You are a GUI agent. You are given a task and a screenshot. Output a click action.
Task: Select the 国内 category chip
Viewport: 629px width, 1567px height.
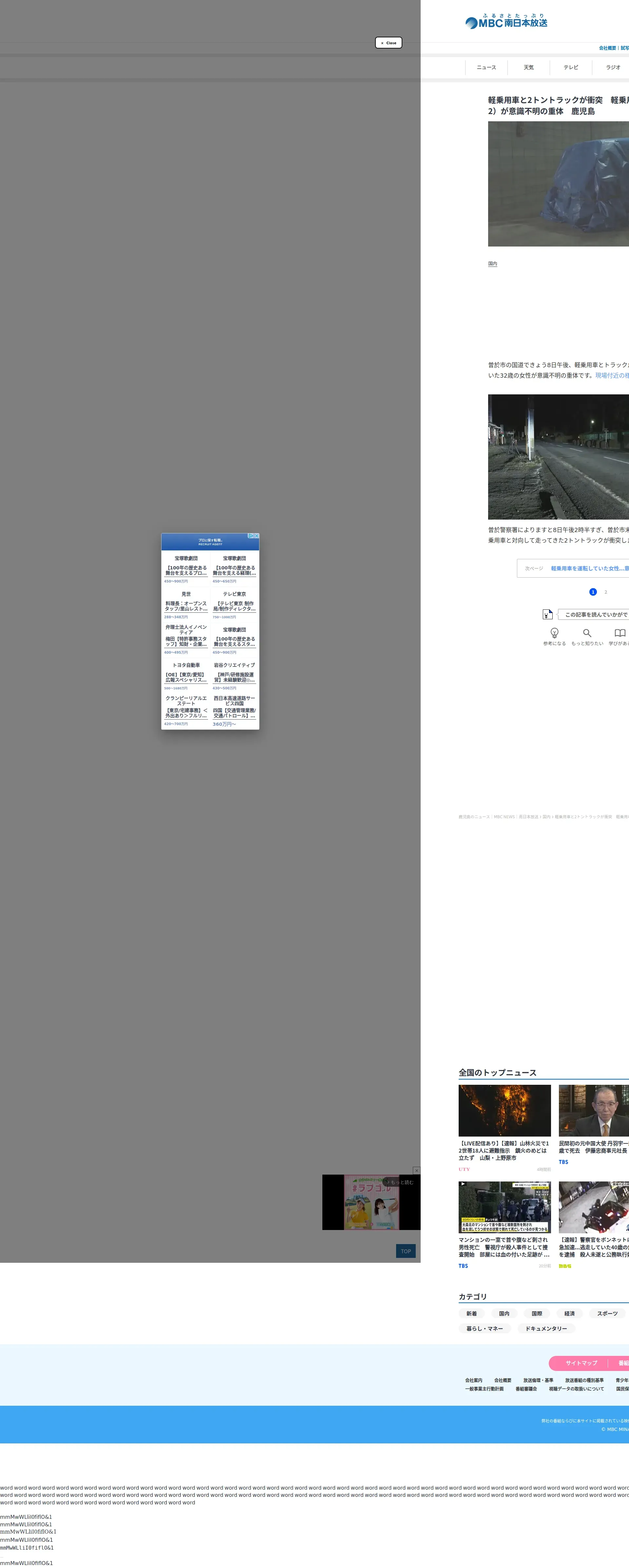504,1313
